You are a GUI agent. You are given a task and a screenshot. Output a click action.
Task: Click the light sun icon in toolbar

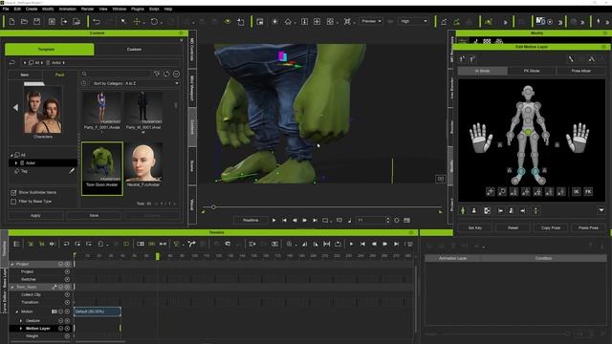274,21
